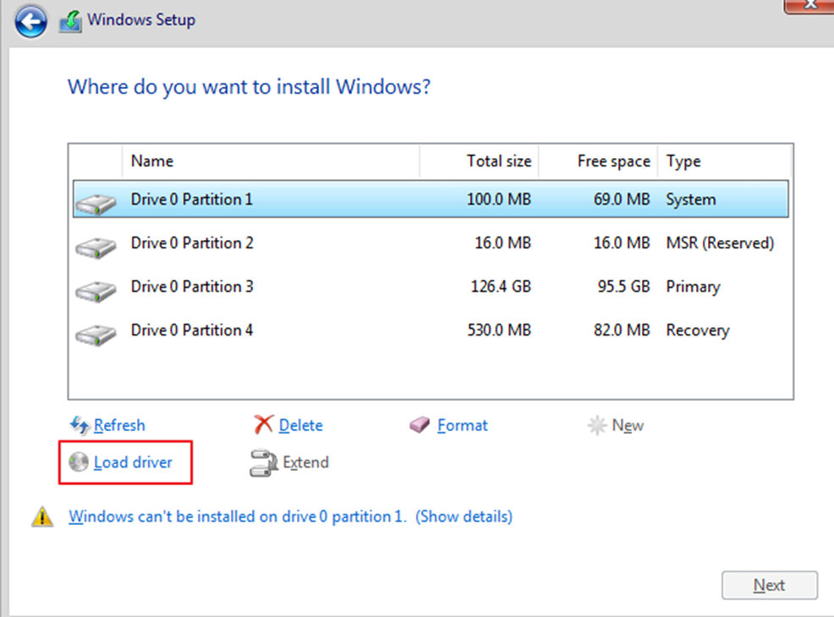
Task: Click the Recovery type cell
Action: 698,330
